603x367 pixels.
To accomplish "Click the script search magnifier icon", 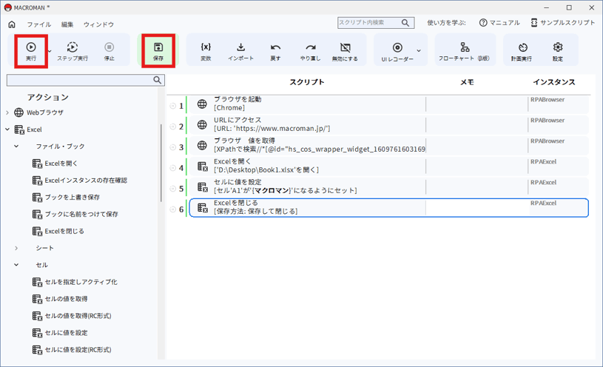I will click(405, 23).
